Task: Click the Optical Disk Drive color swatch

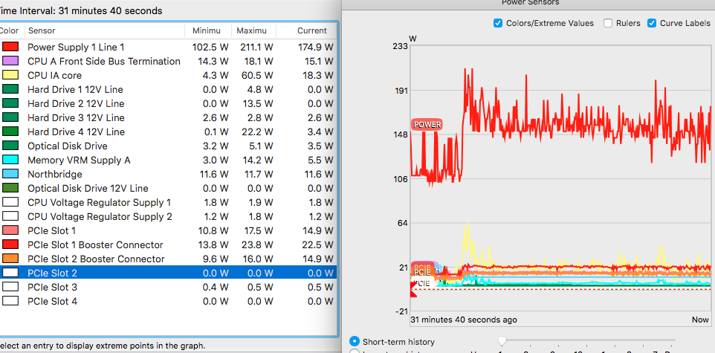Action: (x=10, y=146)
